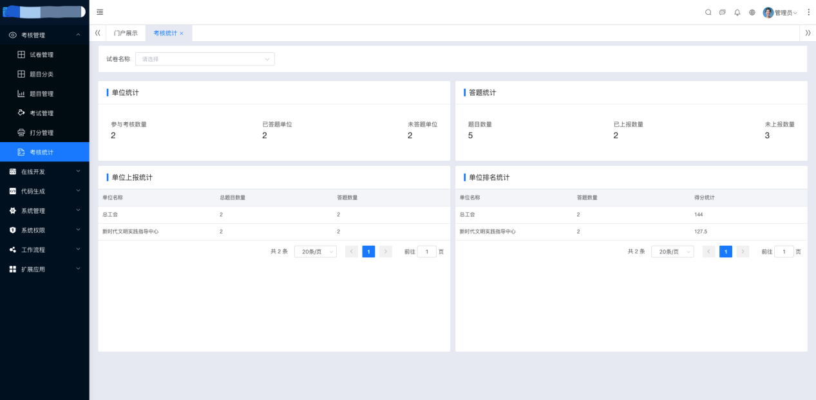
Task: Open 打分管理 in the sidebar
Action: (44, 132)
